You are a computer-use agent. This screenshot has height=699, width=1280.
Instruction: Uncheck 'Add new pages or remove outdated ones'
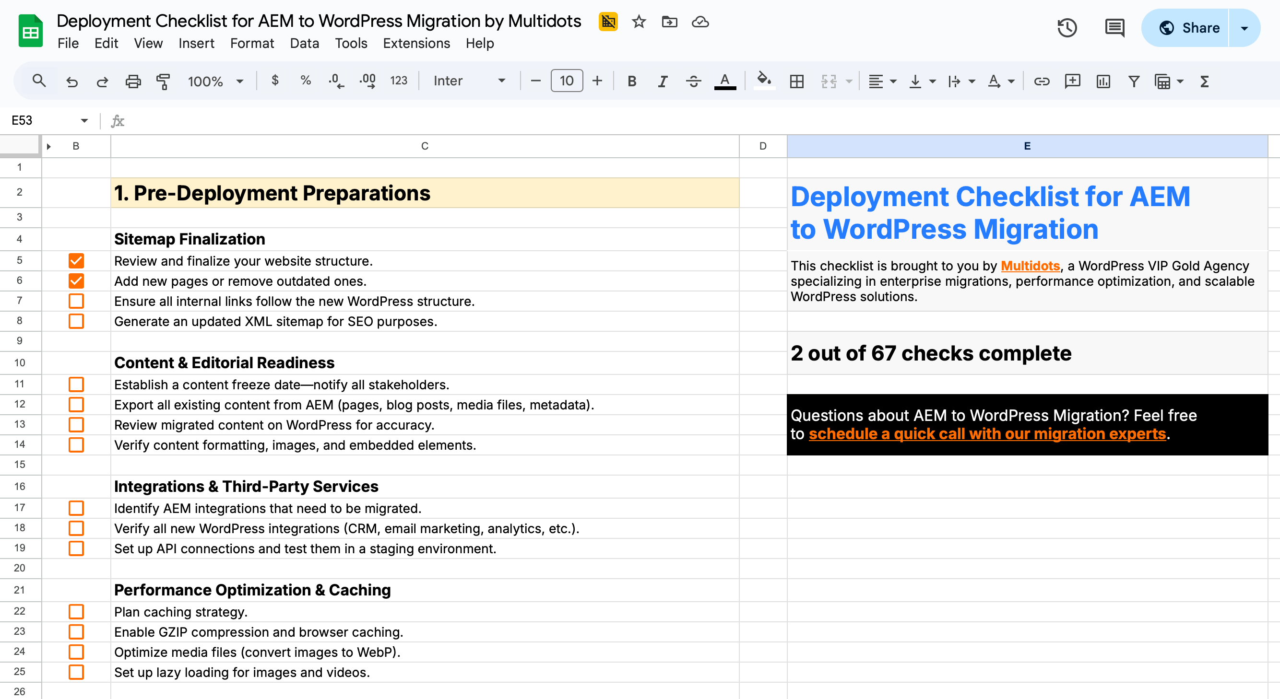pyautogui.click(x=76, y=281)
